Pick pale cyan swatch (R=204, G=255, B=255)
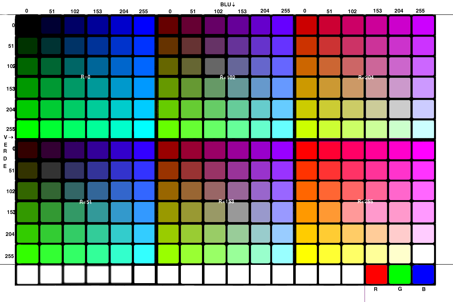The height and width of the screenshot is (302, 453). click(x=423, y=129)
